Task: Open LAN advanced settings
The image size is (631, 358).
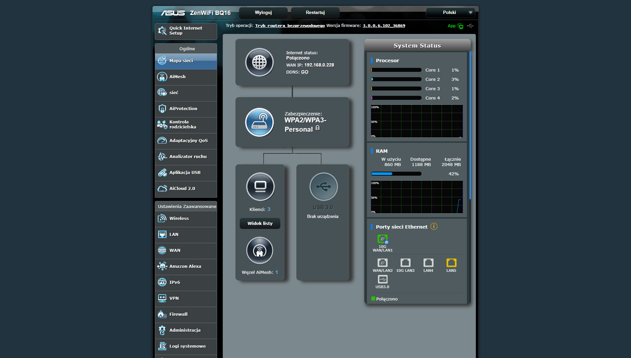Action: (186, 235)
